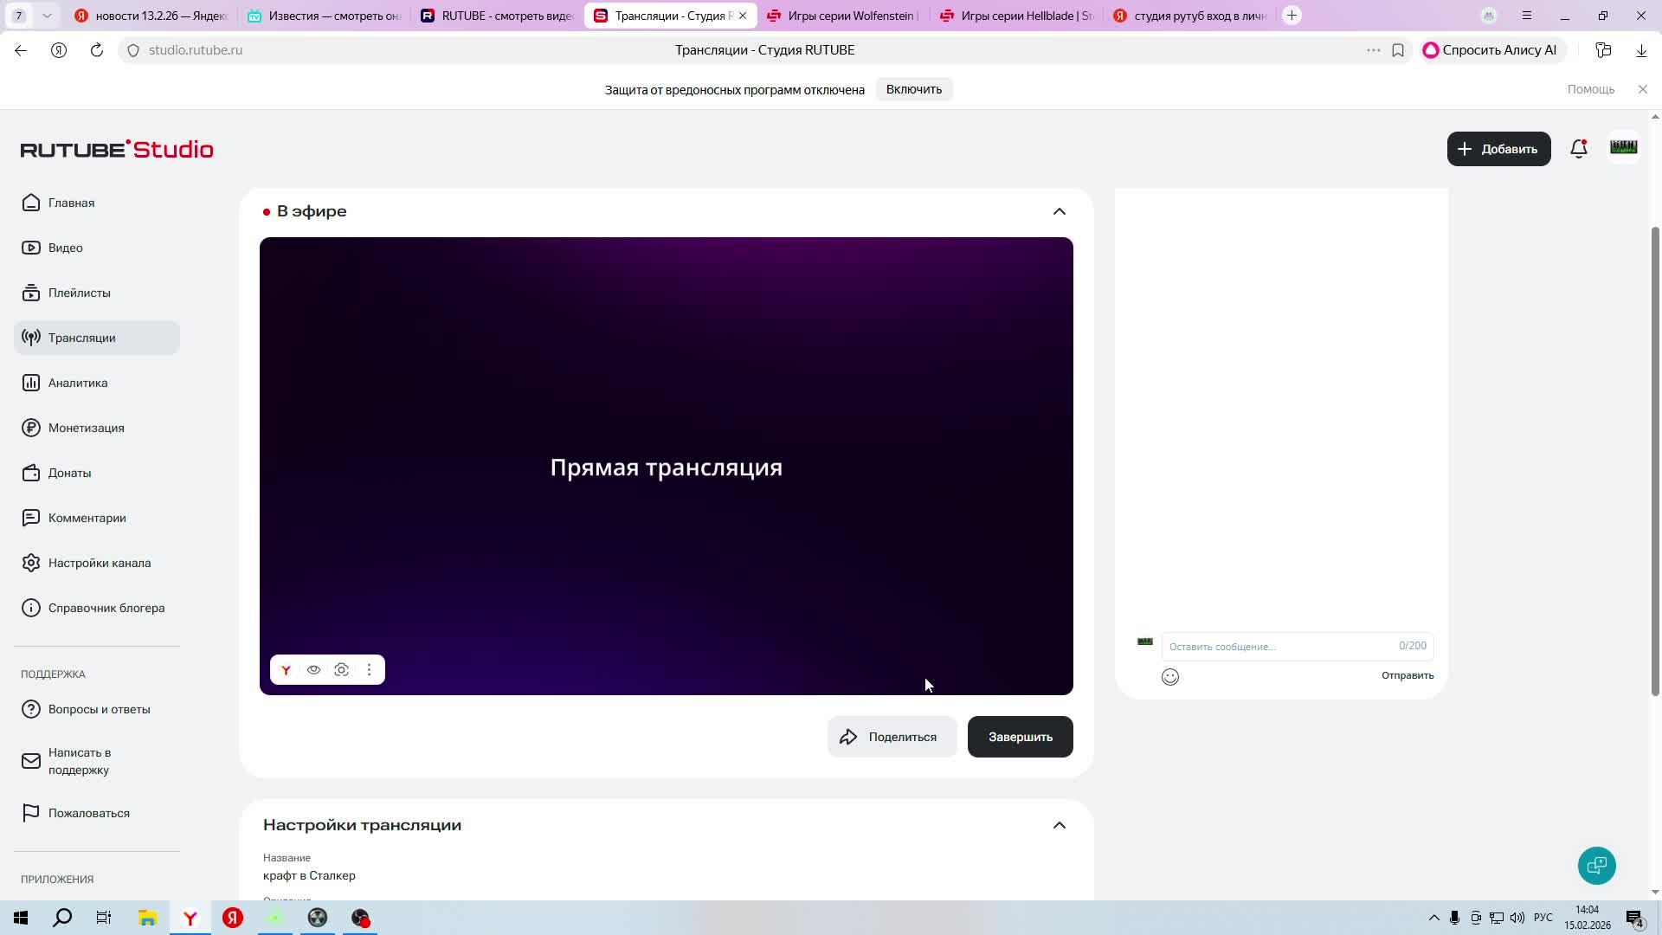Click the screenshot capture icon on player

click(341, 670)
